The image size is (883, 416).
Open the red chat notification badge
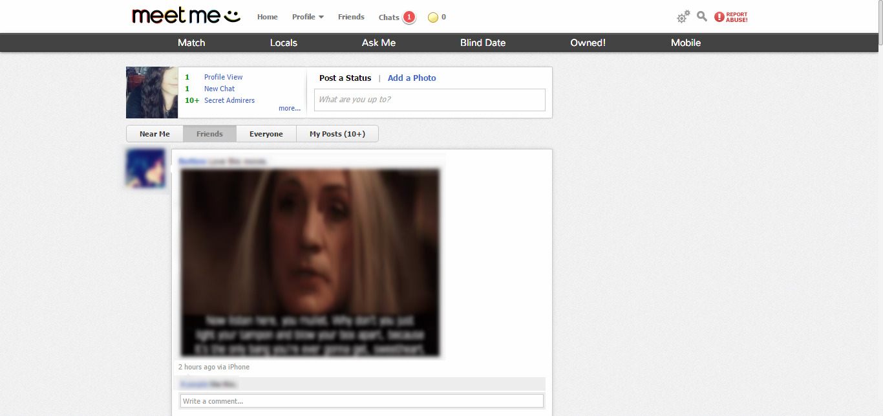(x=409, y=17)
